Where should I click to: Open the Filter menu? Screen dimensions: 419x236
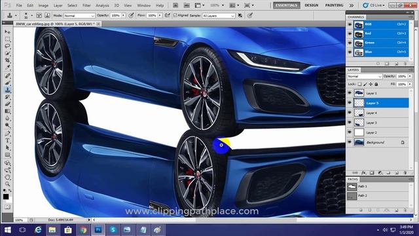(x=86, y=5)
